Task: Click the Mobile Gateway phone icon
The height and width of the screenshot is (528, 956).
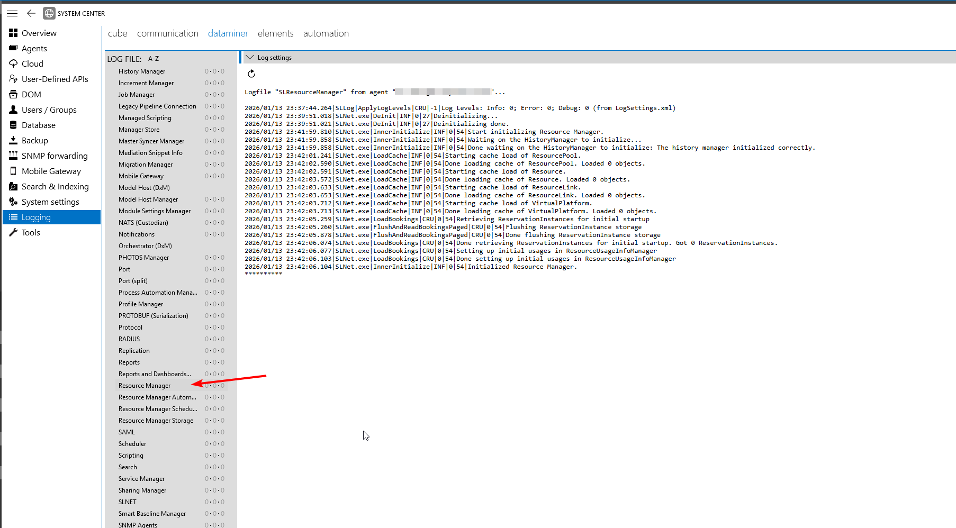Action: [13, 171]
